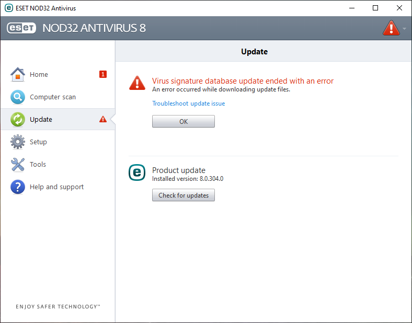Follow the Troubleshoot update issue link
Viewport: 412px width, 323px height.
(x=188, y=103)
